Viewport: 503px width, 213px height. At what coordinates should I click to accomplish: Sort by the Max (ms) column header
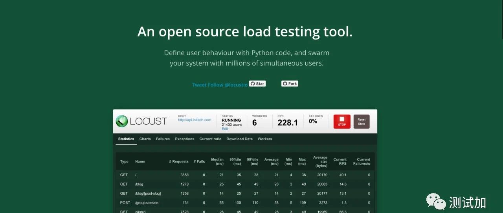tap(302, 162)
